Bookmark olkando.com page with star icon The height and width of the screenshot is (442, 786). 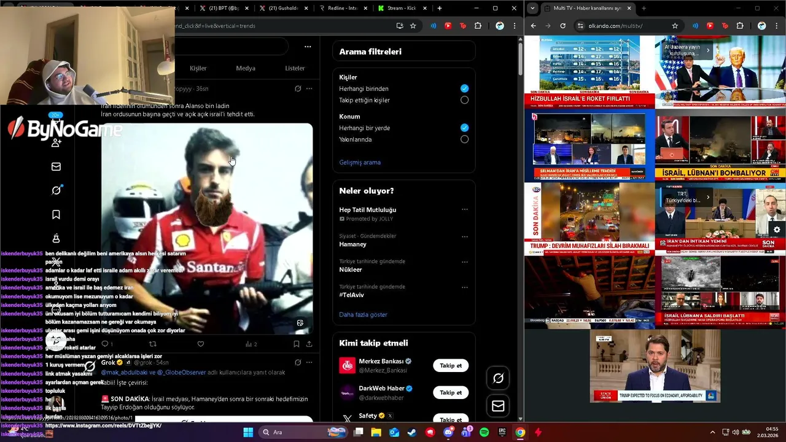pyautogui.click(x=675, y=26)
